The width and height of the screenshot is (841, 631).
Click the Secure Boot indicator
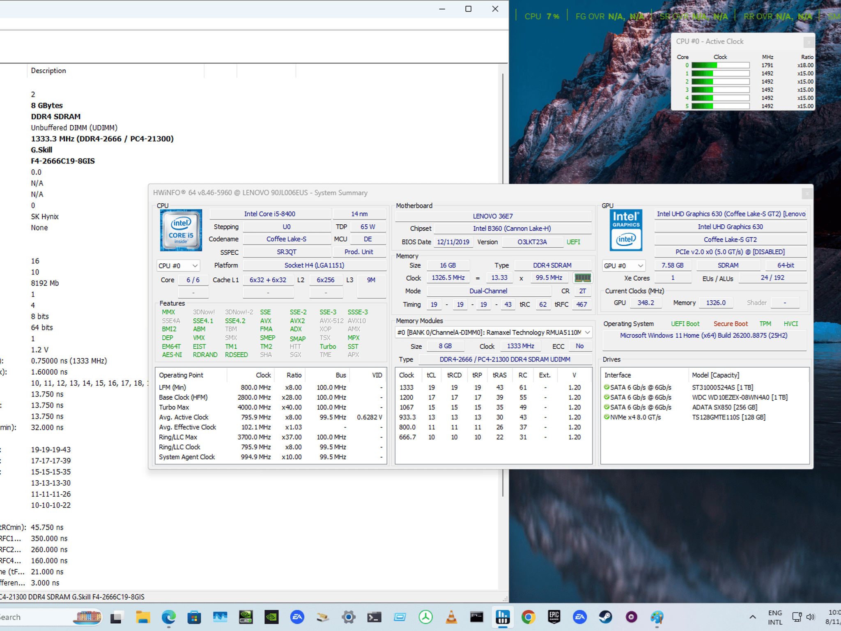[x=731, y=324]
